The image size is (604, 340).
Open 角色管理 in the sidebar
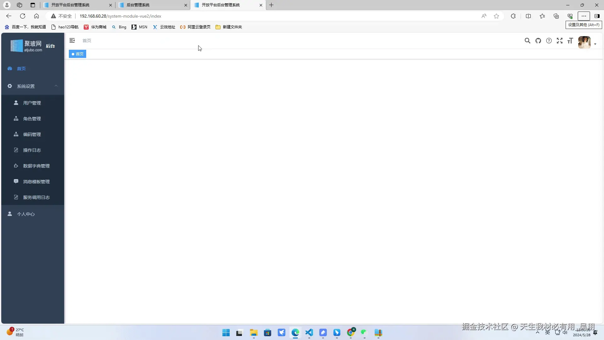(x=32, y=119)
